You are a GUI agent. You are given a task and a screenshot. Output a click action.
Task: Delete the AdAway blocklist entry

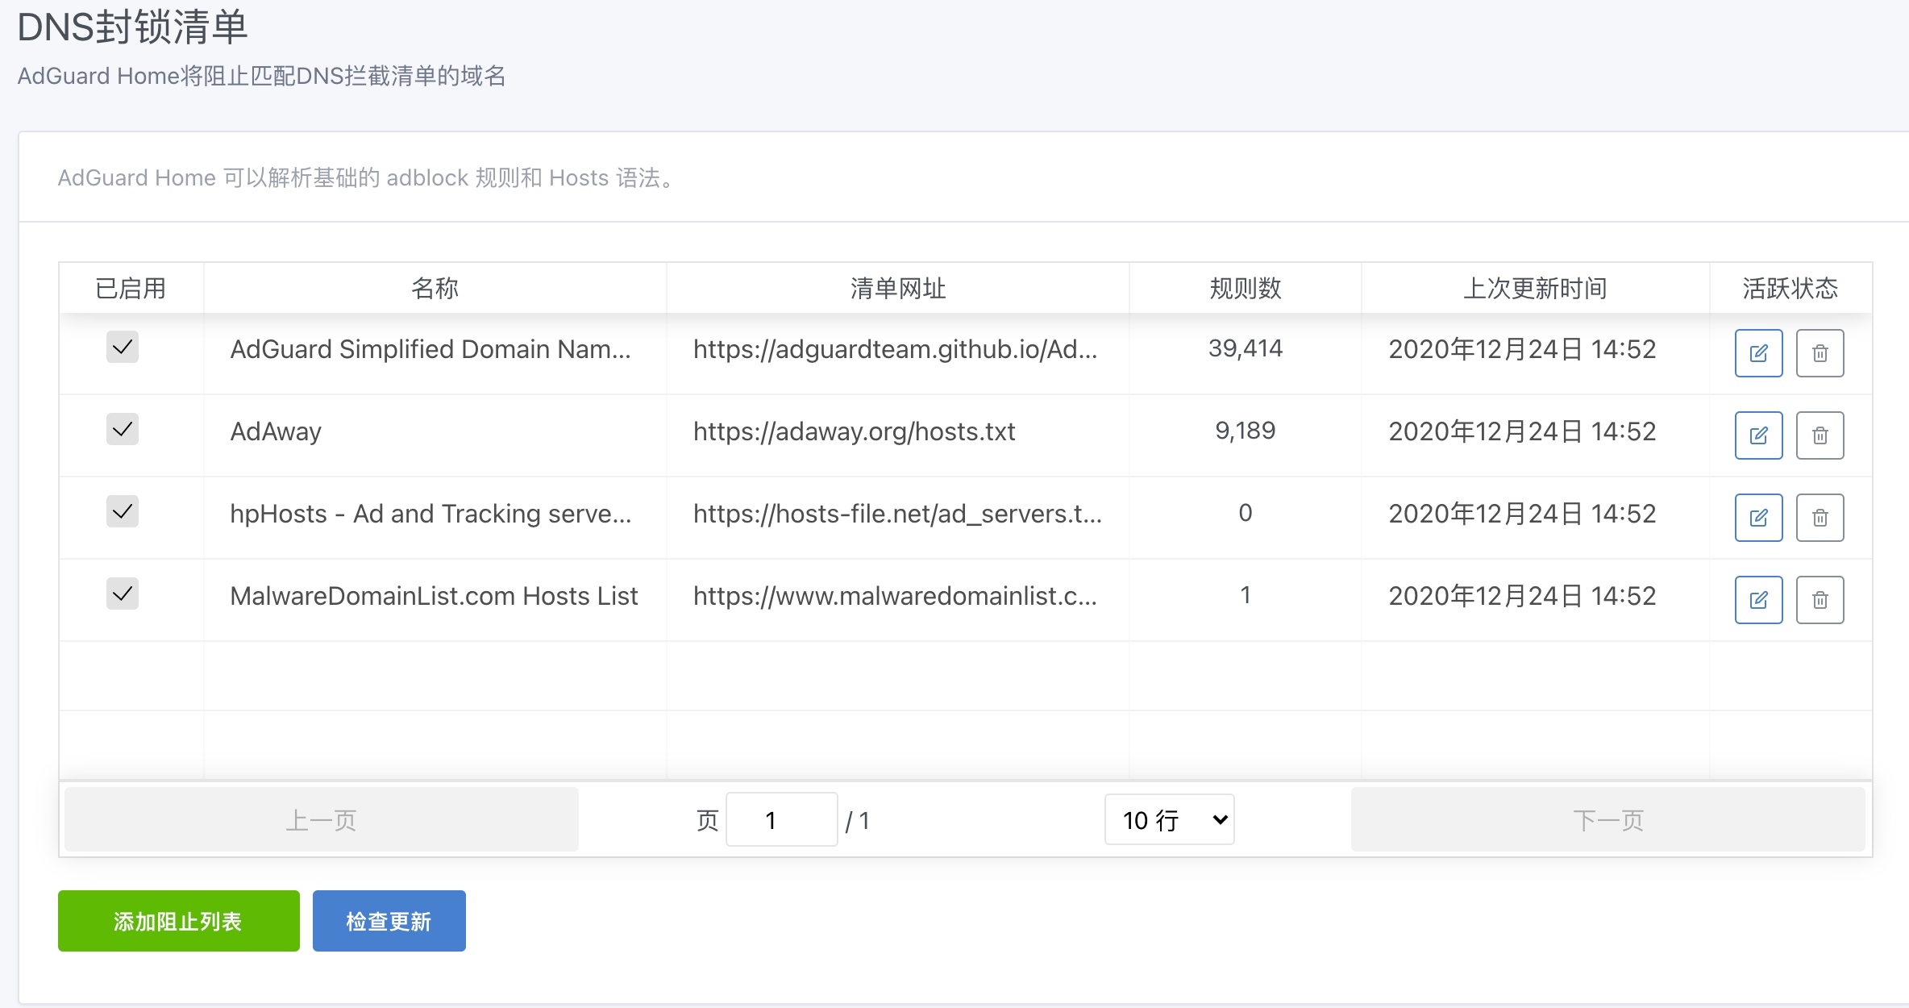pos(1820,435)
